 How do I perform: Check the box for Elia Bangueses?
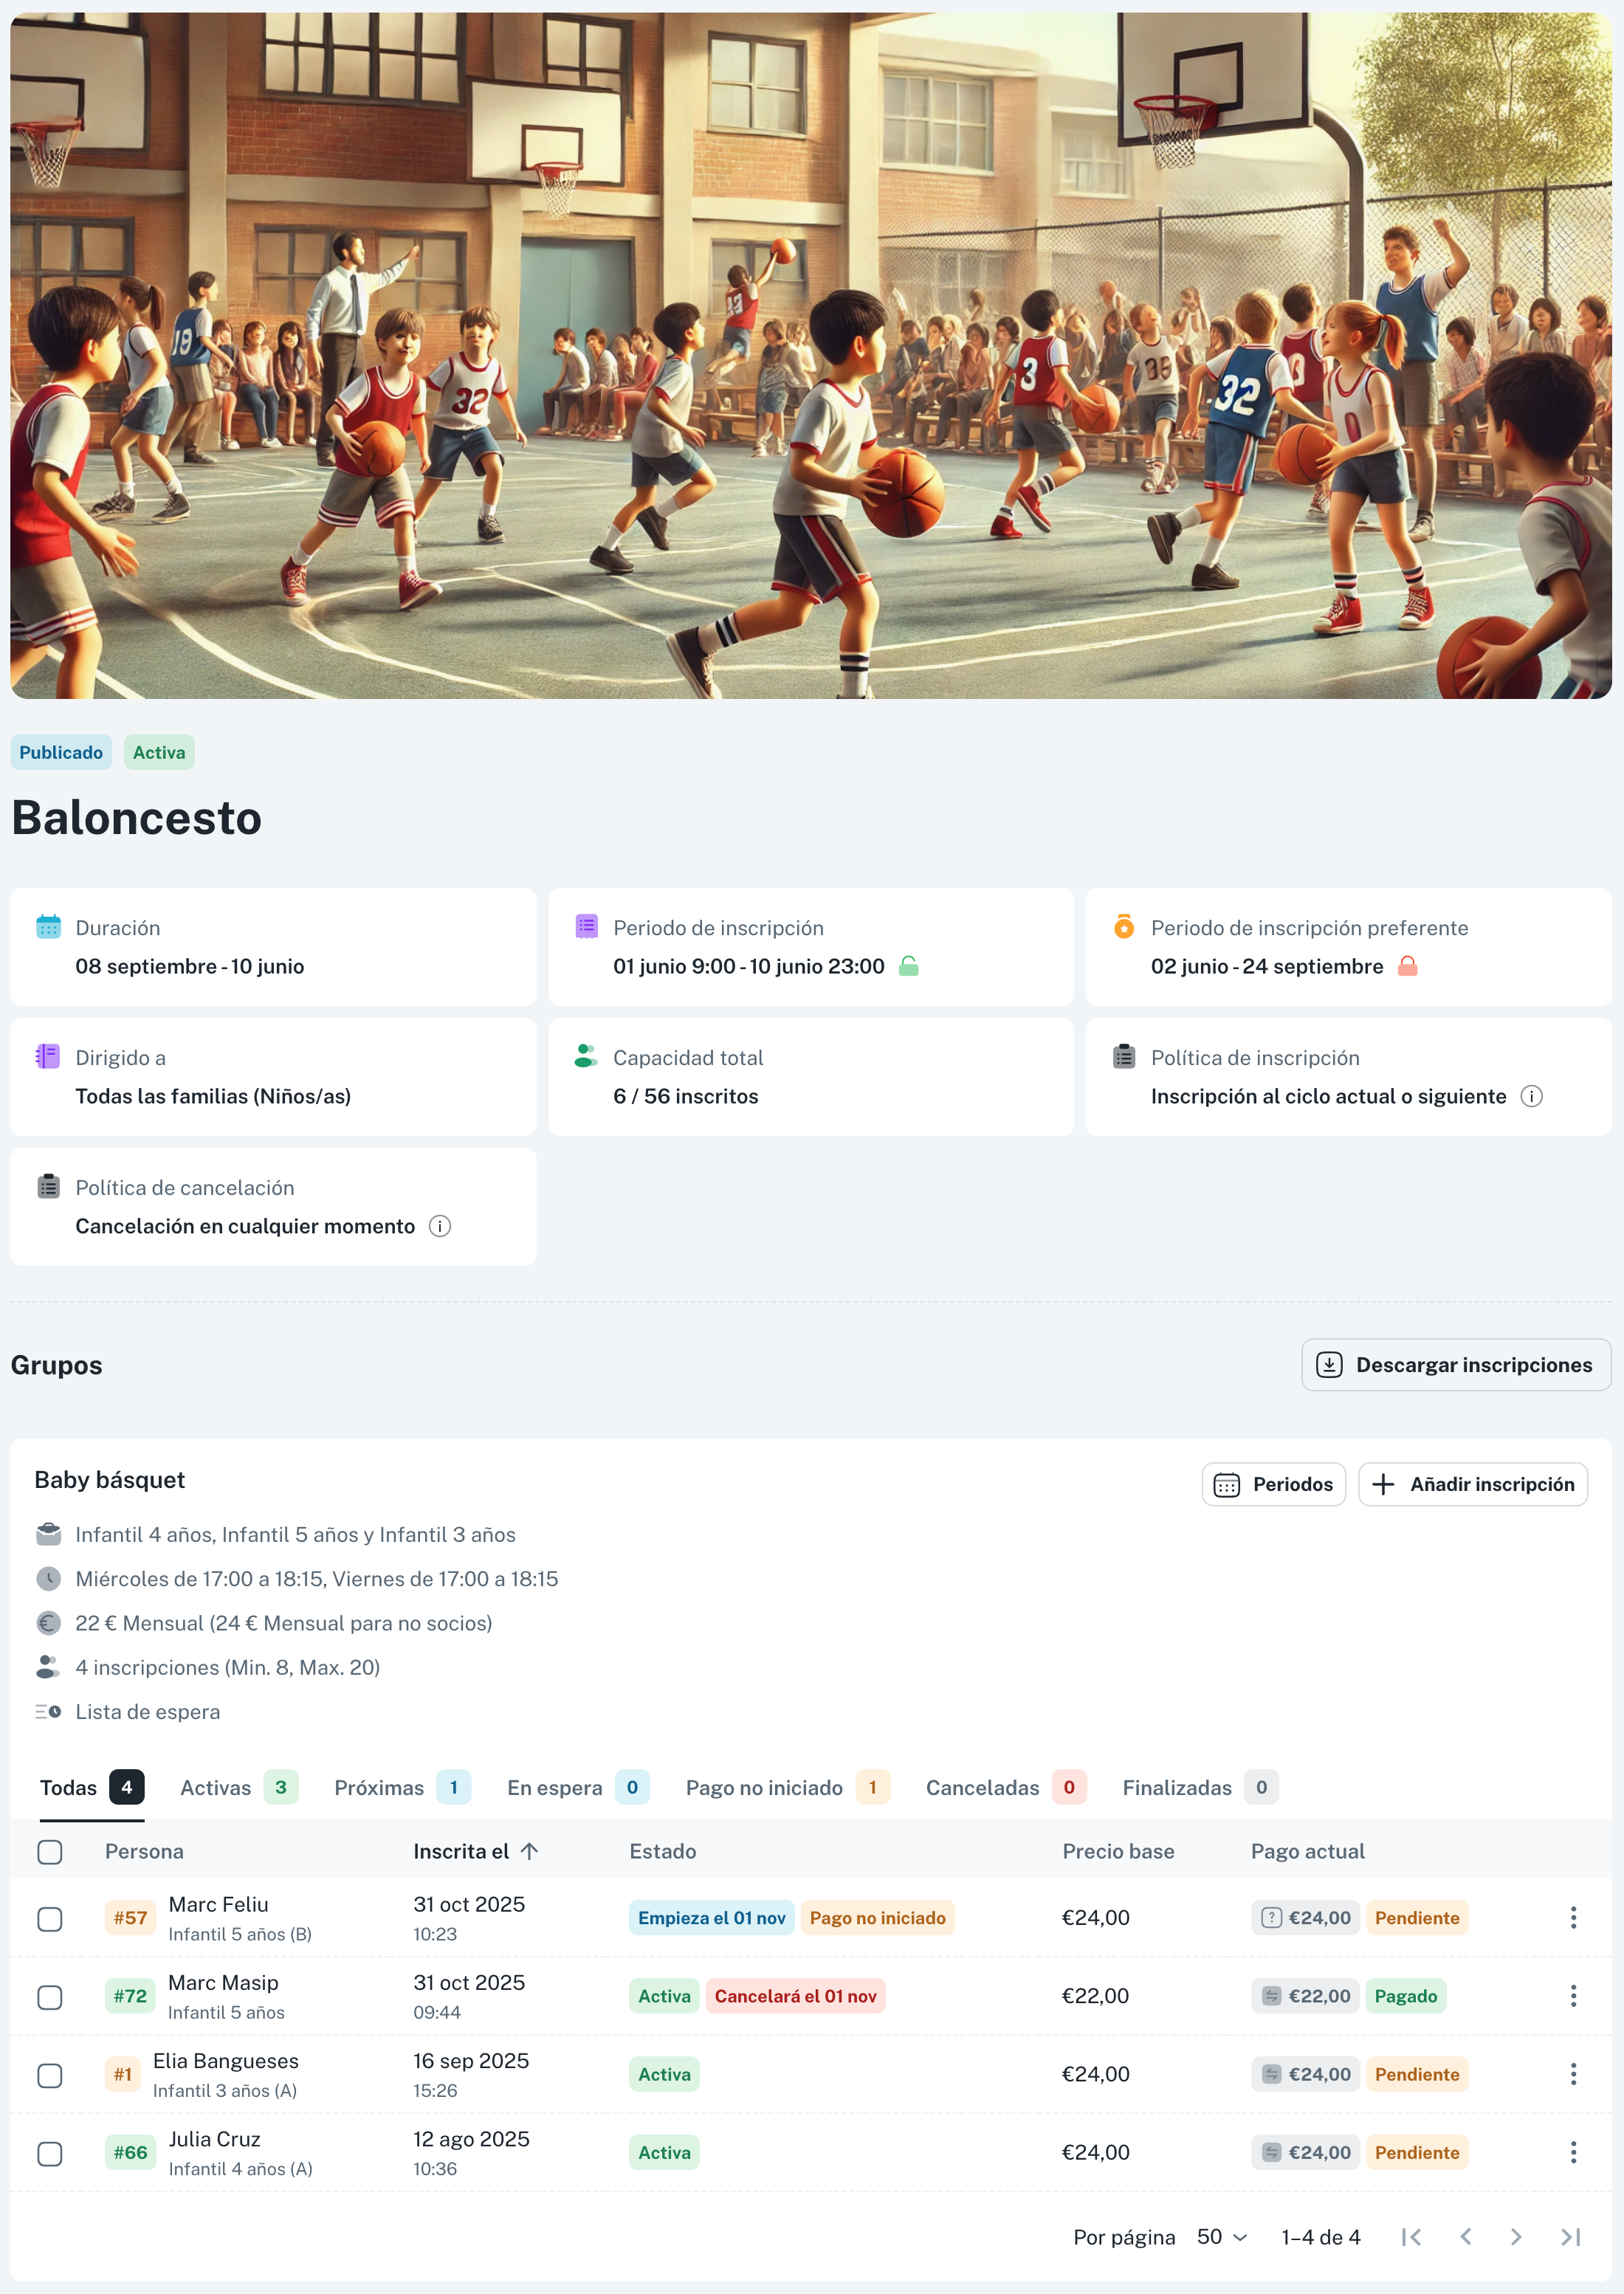[49, 2075]
